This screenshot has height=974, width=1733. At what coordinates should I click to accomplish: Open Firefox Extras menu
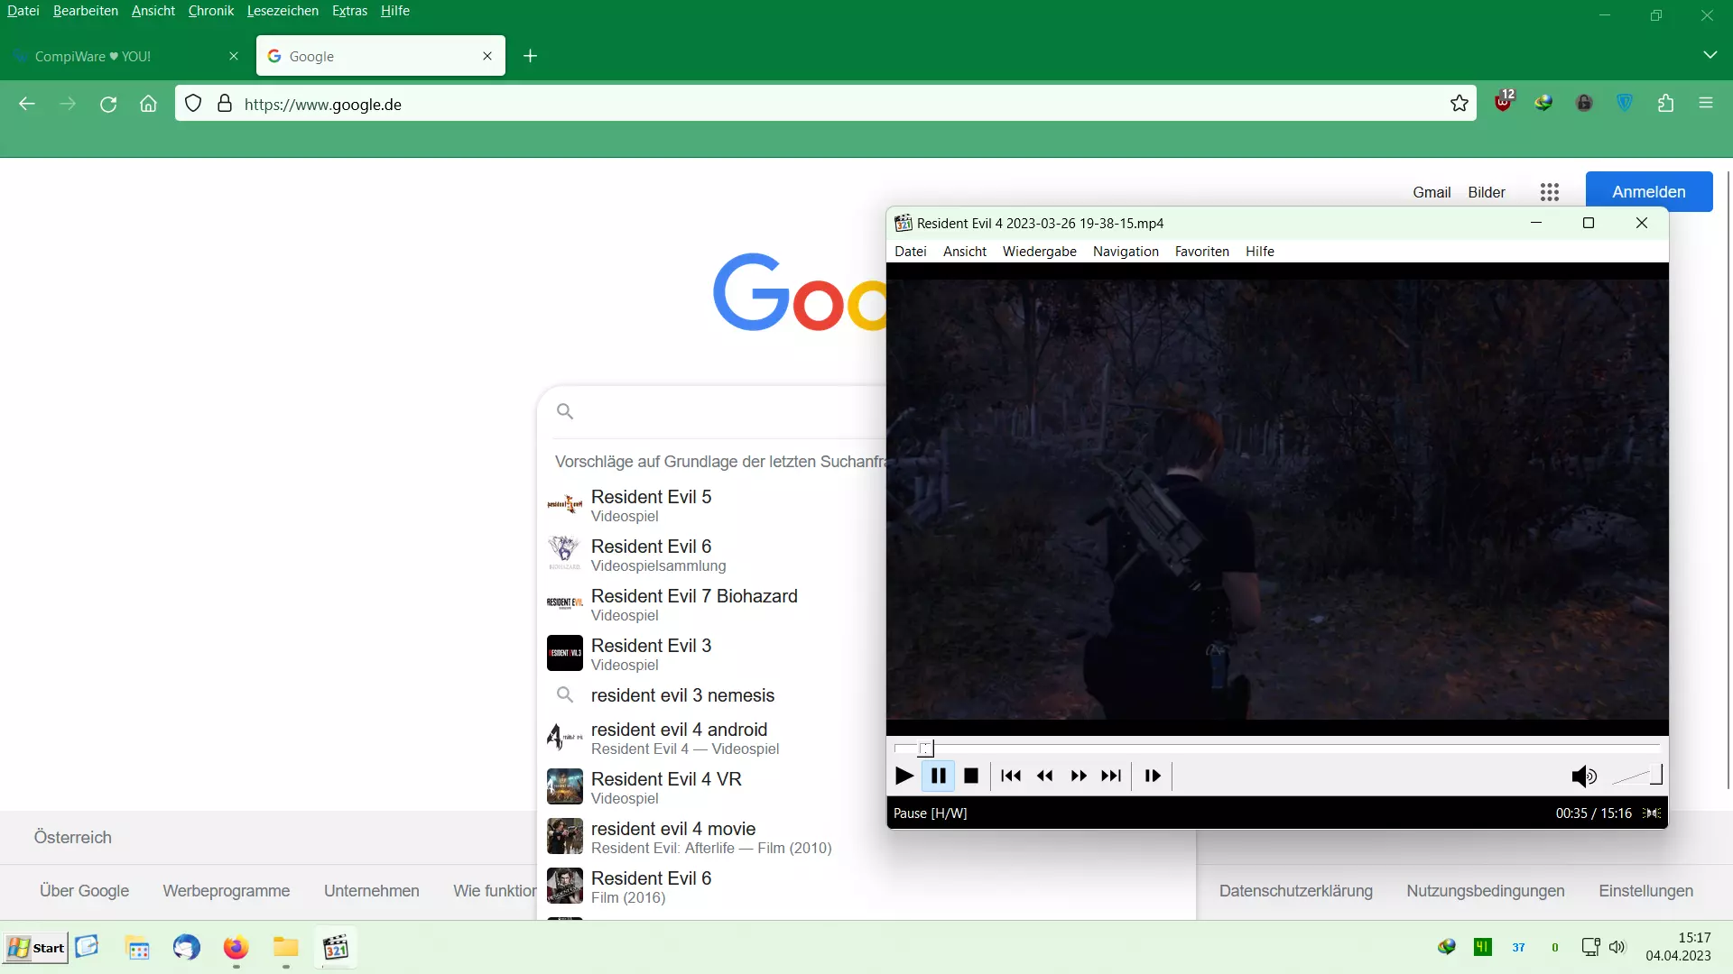349,11
